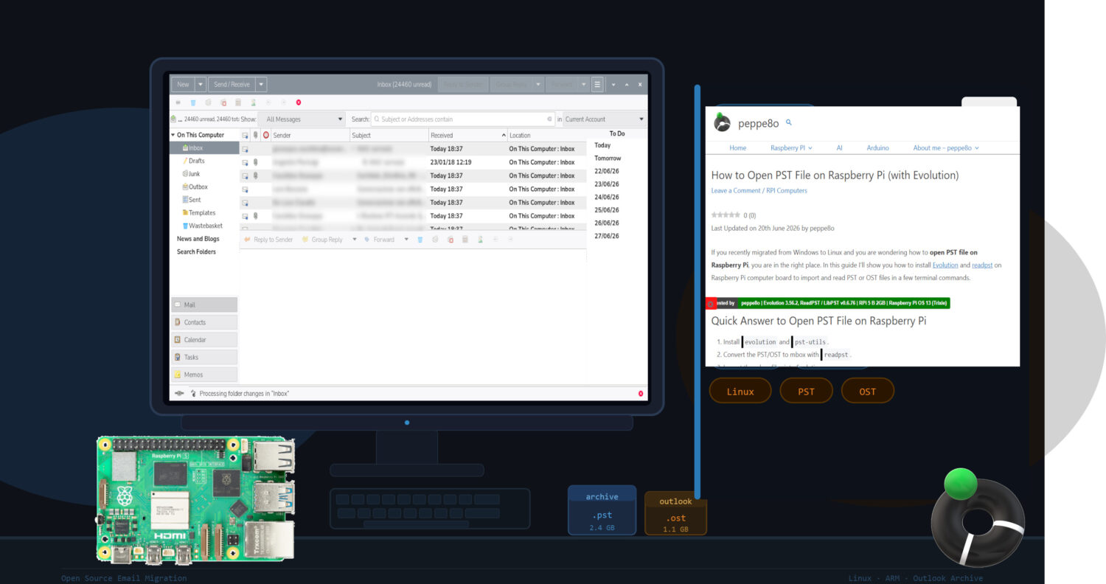This screenshot has width=1106, height=584.
Task: Open the Group Reply dropdown arrow in the preview toolbar
Action: pyautogui.click(x=354, y=240)
